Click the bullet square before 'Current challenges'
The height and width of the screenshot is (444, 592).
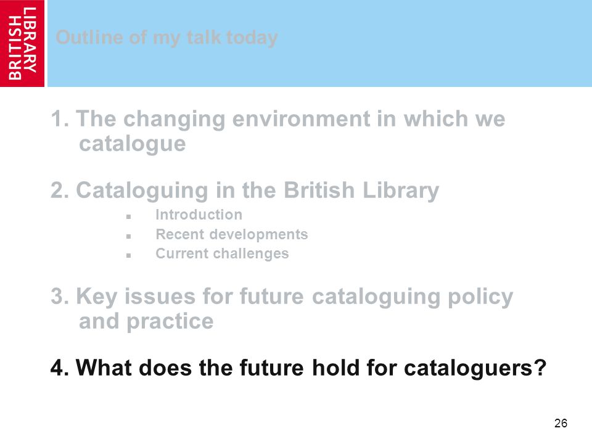click(129, 255)
